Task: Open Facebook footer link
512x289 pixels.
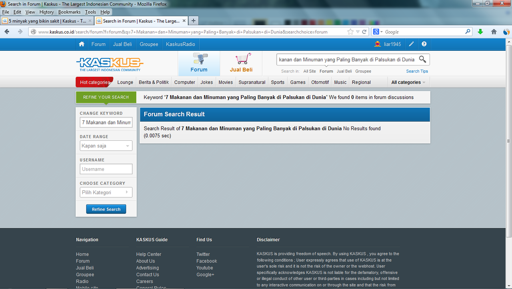Action: (207, 261)
